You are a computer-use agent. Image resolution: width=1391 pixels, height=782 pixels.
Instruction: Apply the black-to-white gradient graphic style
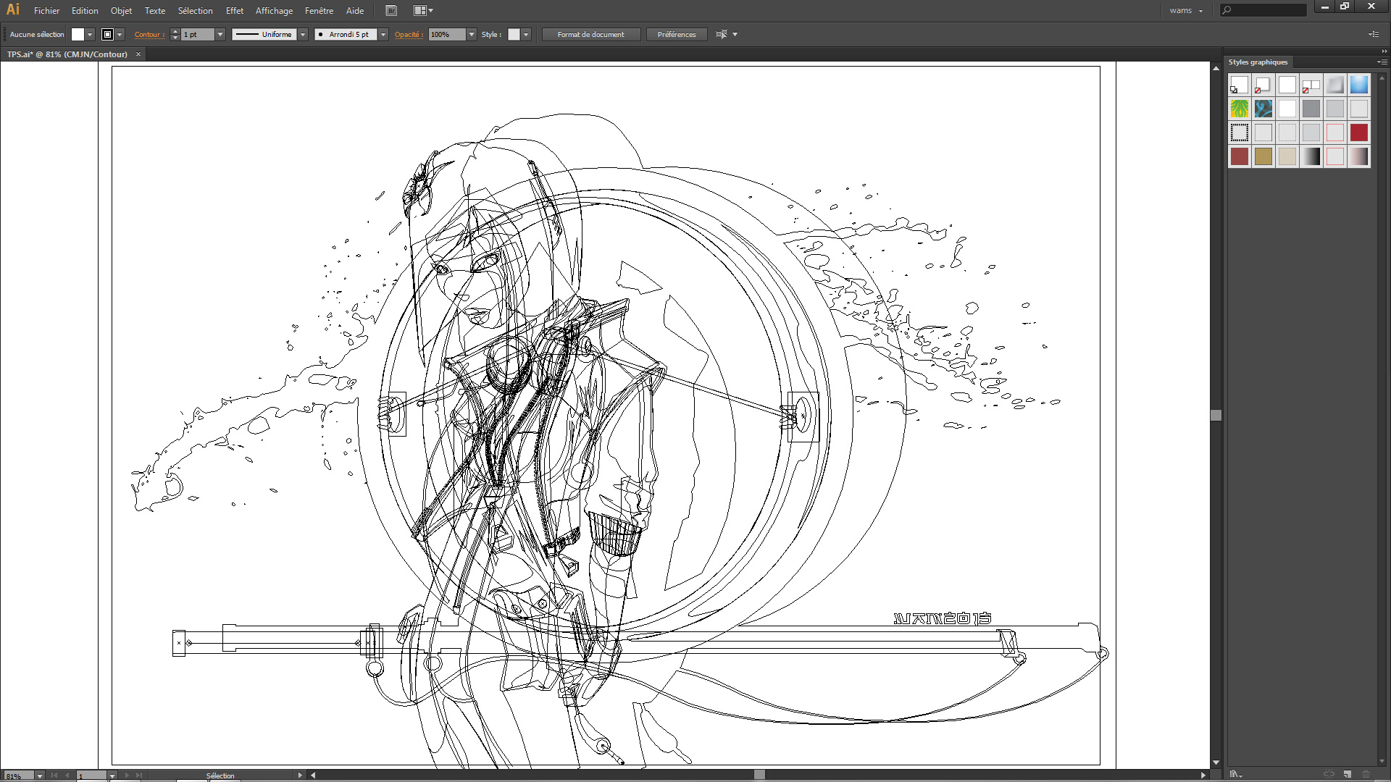click(1311, 156)
